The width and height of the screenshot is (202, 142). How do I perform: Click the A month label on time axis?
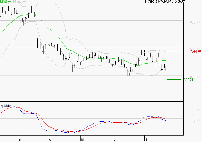coord(50,140)
